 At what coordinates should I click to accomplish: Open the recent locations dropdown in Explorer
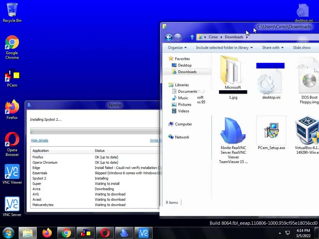[184, 37]
